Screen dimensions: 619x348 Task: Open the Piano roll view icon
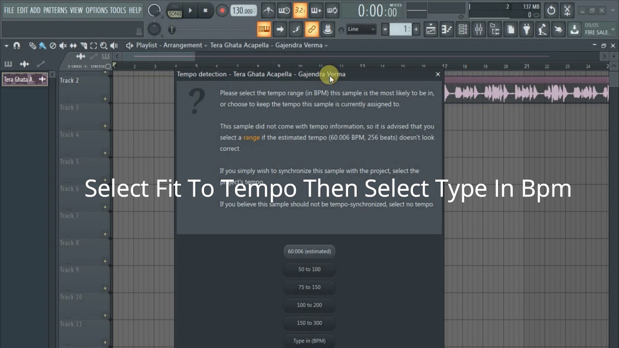446,29
